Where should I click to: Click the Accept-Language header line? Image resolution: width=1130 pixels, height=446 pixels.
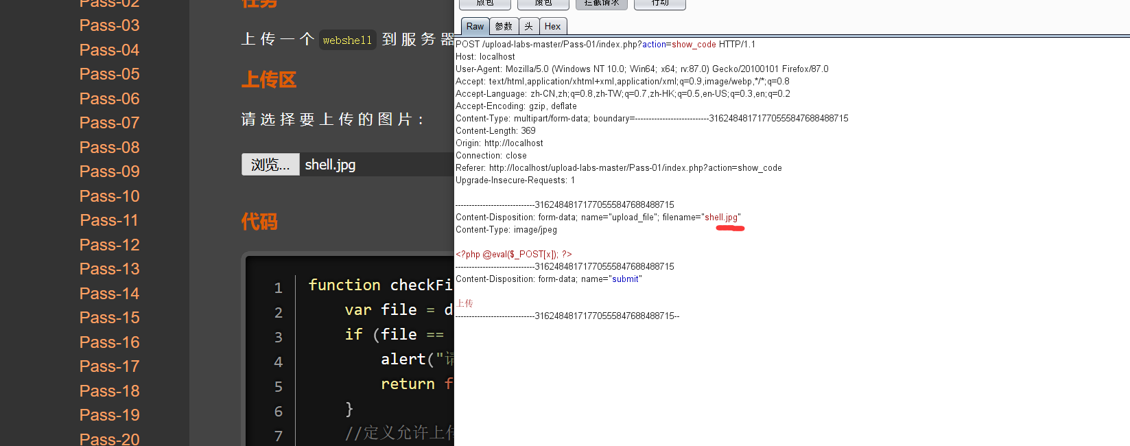pyautogui.click(x=623, y=94)
